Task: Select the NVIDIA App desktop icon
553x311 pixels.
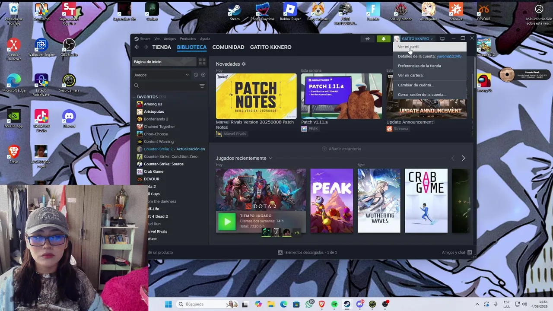Action: [x=14, y=119]
